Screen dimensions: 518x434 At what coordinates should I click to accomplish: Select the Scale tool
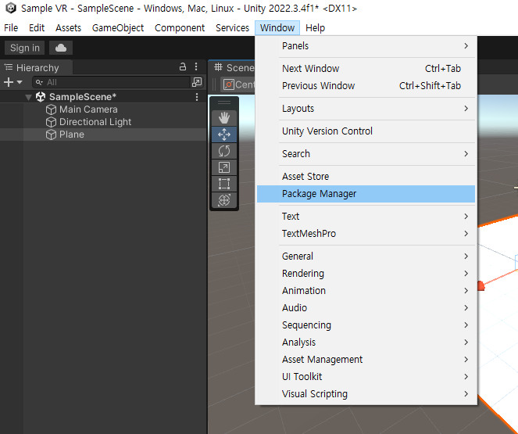[224, 167]
